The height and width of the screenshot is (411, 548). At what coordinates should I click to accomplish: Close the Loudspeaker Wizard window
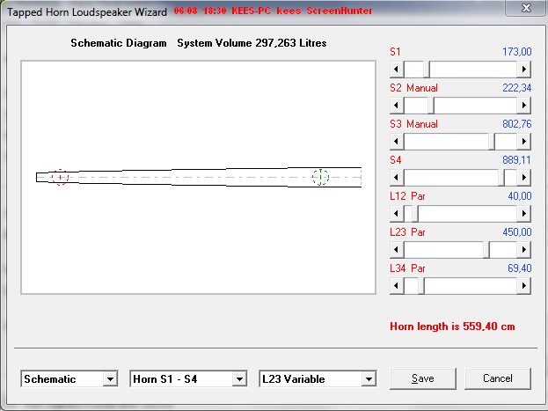[x=526, y=8]
